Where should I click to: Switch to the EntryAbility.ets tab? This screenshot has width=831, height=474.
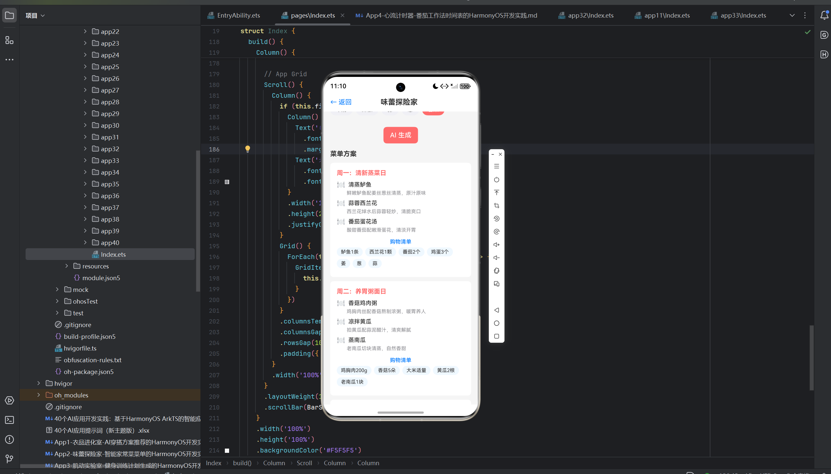pyautogui.click(x=234, y=15)
